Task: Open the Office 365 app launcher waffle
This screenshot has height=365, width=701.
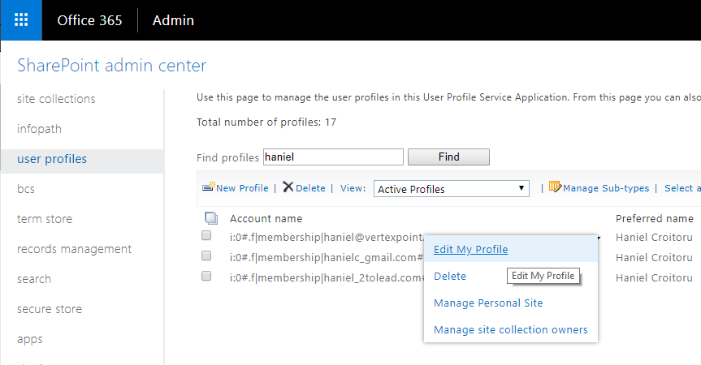Action: [21, 20]
